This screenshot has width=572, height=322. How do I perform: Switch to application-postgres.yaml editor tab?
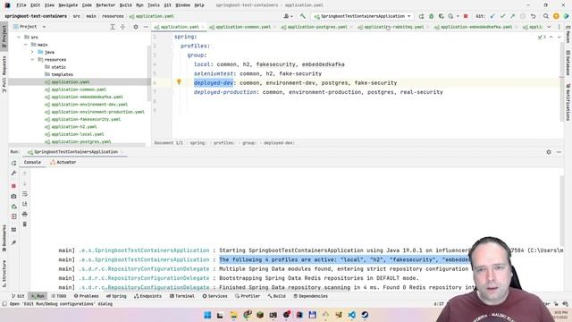pyautogui.click(x=314, y=27)
